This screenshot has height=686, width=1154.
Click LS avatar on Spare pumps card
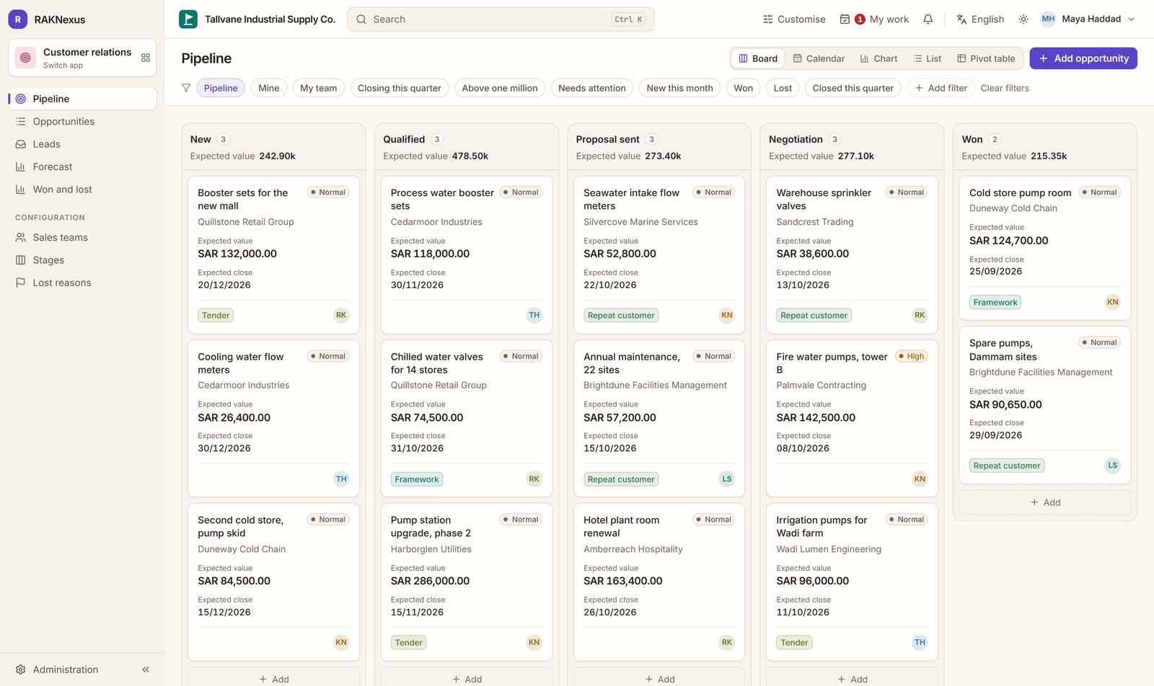point(1113,465)
